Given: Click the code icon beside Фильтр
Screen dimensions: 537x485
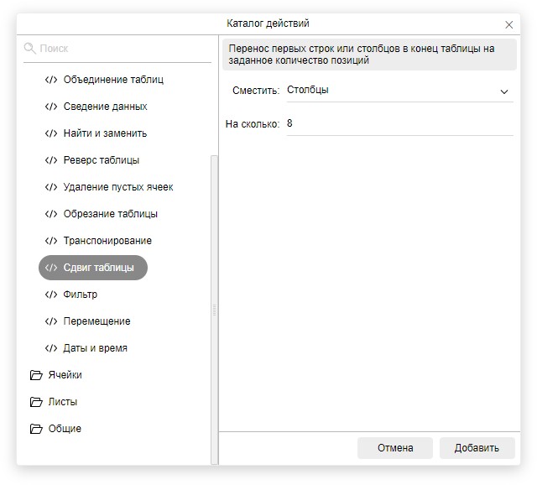Looking at the screenshot, I should (51, 295).
